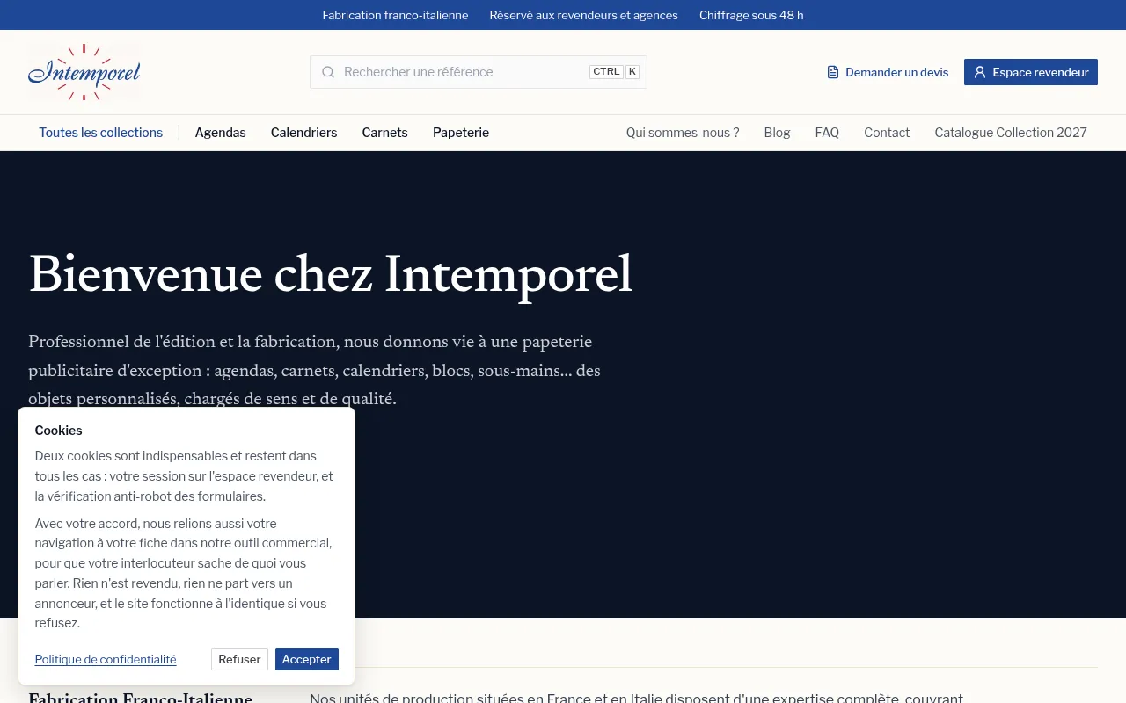Click the document icon beside Demander un devis

pos(833,72)
